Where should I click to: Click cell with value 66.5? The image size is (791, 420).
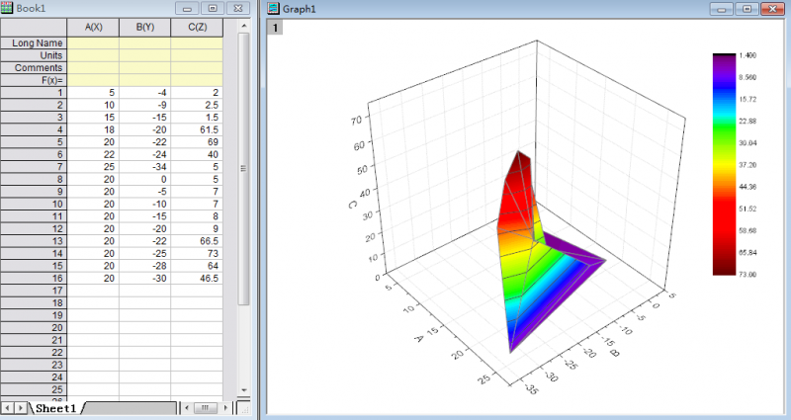[x=197, y=241]
